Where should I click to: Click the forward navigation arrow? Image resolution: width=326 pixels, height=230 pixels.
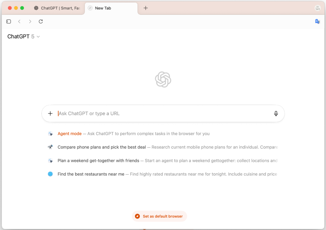coord(30,21)
